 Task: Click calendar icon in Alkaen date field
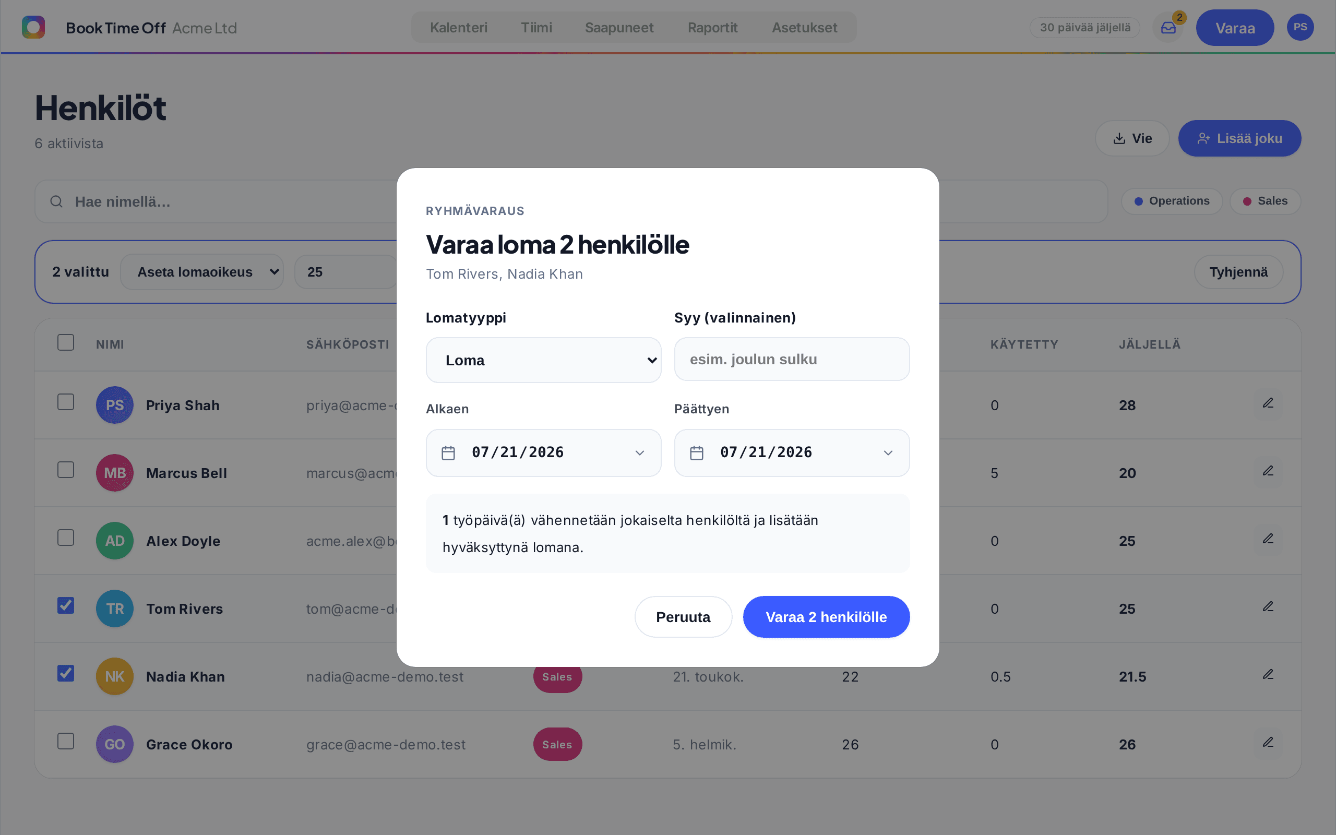[x=448, y=453]
